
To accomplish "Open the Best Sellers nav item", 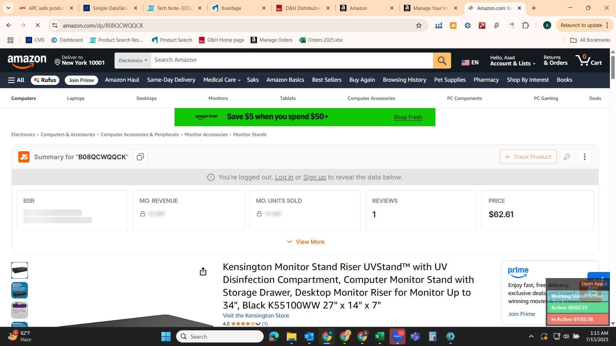I will [x=327, y=80].
